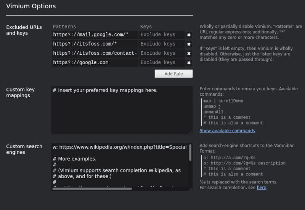Screen dimensions: 305x210
Task: Focus the https?://itsfoss.com/* pattern field
Action: point(95,44)
